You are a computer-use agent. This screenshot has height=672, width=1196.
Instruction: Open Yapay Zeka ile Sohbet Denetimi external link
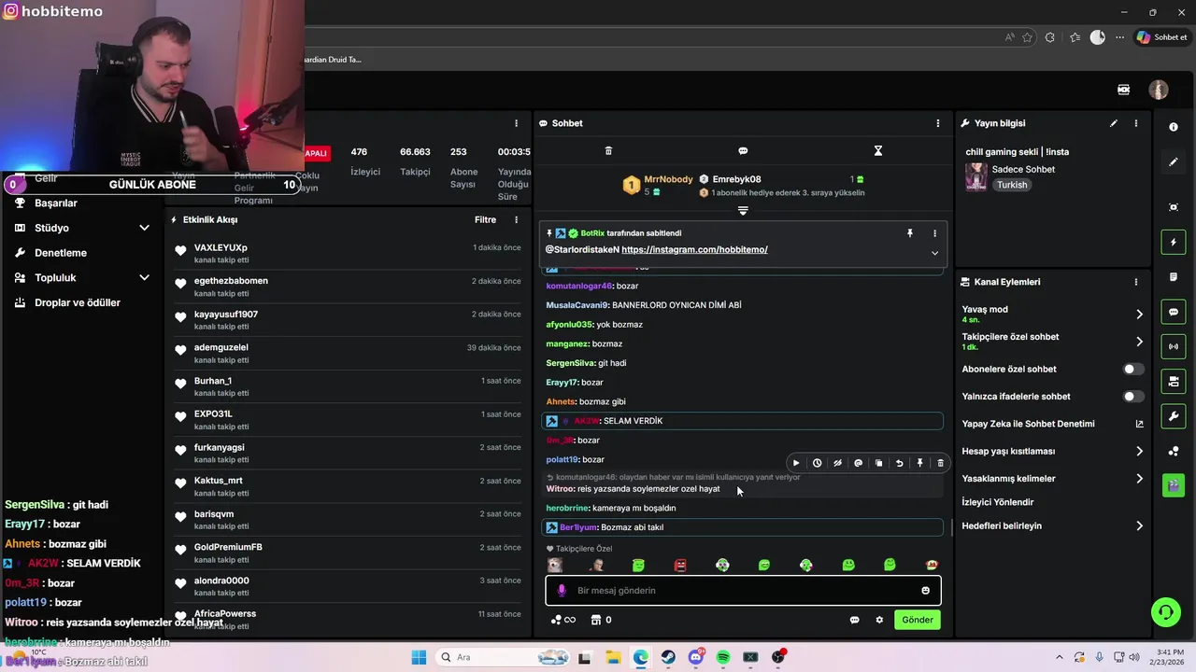point(1139,424)
